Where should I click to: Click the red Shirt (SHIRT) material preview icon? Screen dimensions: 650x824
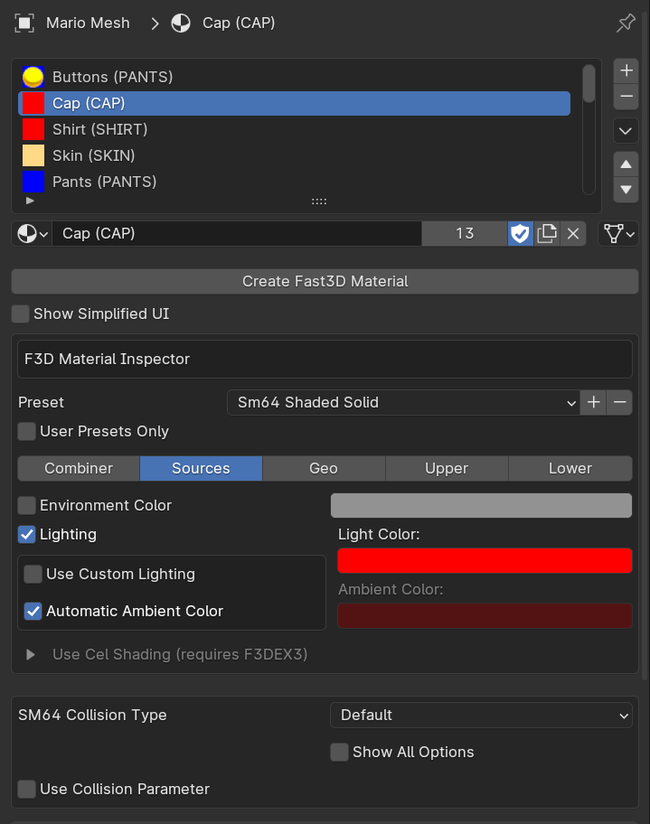(x=33, y=129)
